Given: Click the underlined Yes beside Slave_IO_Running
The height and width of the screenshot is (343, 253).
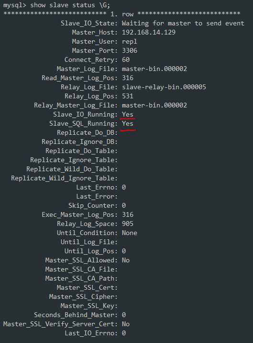Looking at the screenshot, I should point(127,114).
